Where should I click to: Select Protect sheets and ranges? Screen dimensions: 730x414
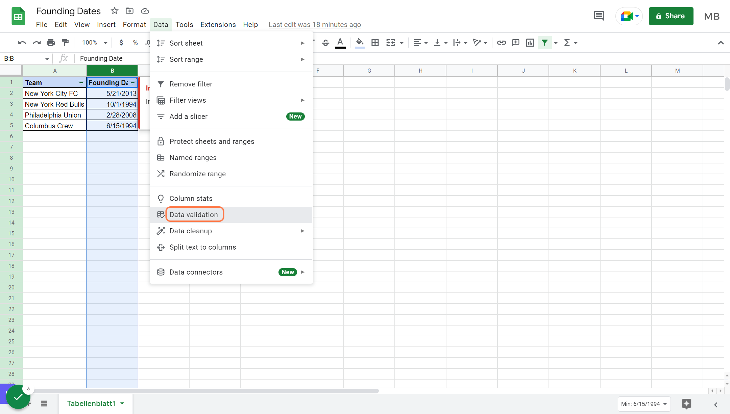pyautogui.click(x=231, y=141)
